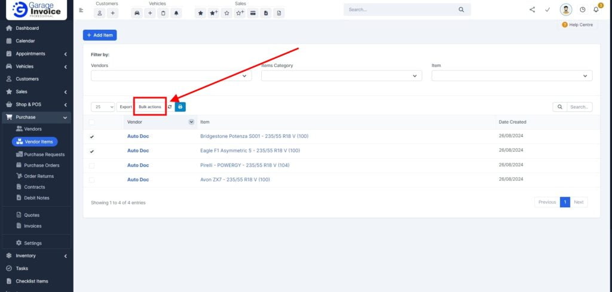Sort by Date Created column header

click(x=512, y=122)
